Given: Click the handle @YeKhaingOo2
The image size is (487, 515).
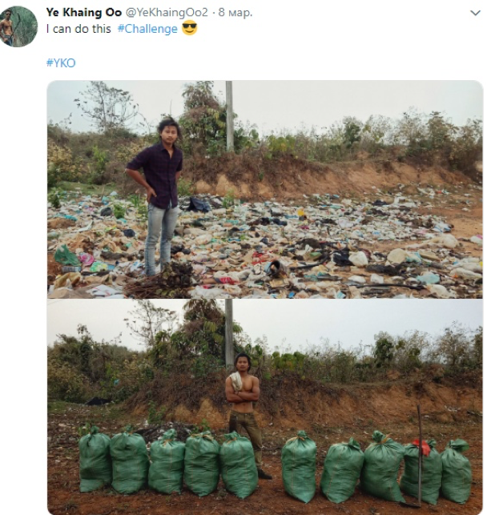Looking at the screenshot, I should (x=167, y=13).
